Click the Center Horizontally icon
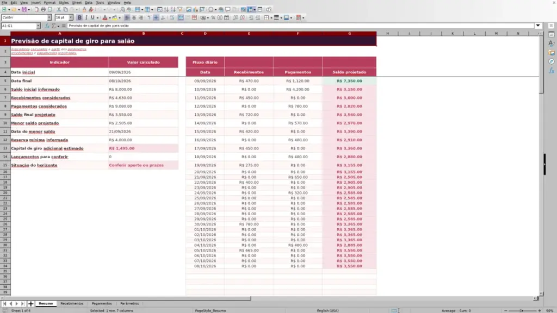Viewport: 557px width, 313px height. point(134,17)
